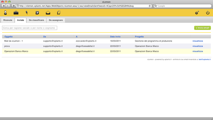Screen dimensions: 213x120
Task: Click date 16/03/2011
Action: pos(115,41)
